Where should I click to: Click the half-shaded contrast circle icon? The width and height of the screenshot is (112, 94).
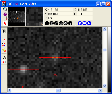click(x=66, y=23)
